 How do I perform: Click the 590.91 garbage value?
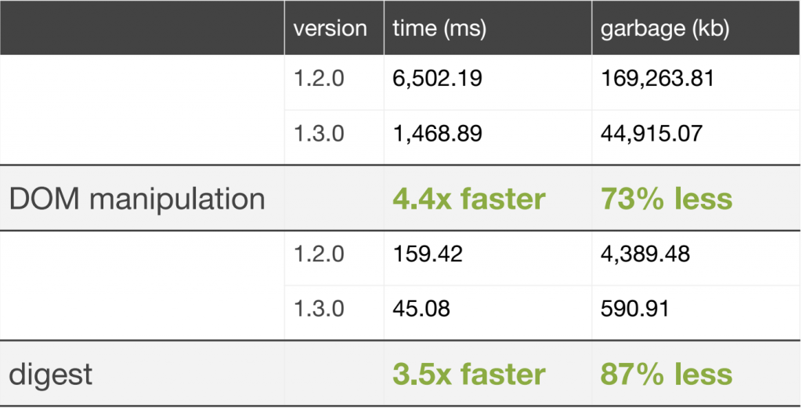click(x=635, y=308)
